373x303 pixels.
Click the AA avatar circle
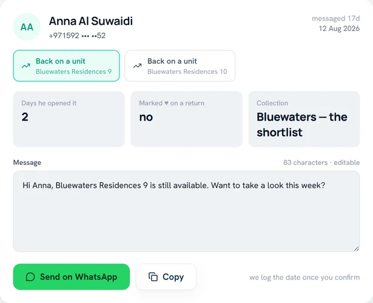[x=27, y=27]
